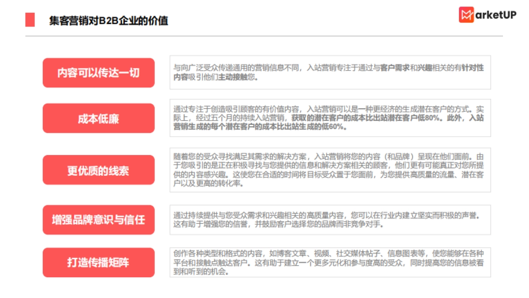The height and width of the screenshot is (298, 529).
Task: Click the MarketUP logo in top right corner
Action: coord(487,15)
